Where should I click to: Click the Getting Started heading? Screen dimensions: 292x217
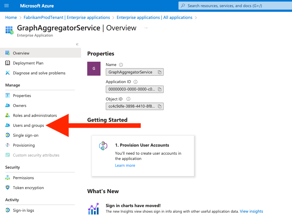107,120
